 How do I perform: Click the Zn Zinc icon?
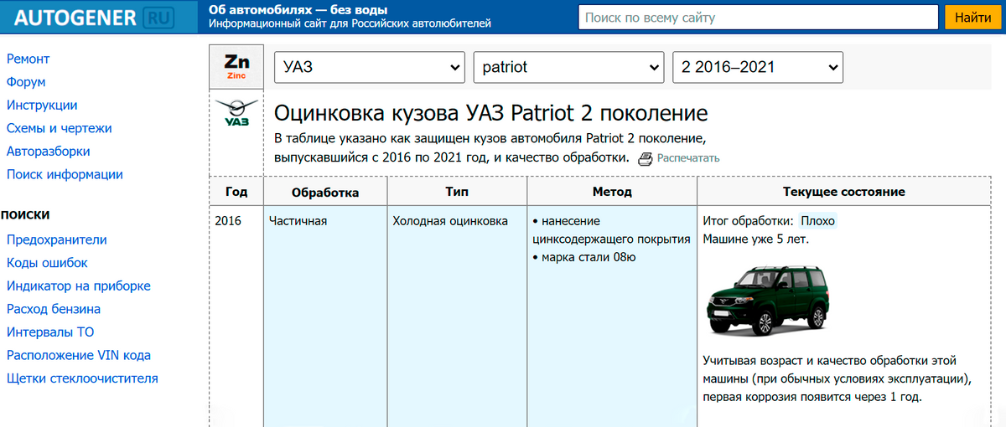pyautogui.click(x=236, y=67)
